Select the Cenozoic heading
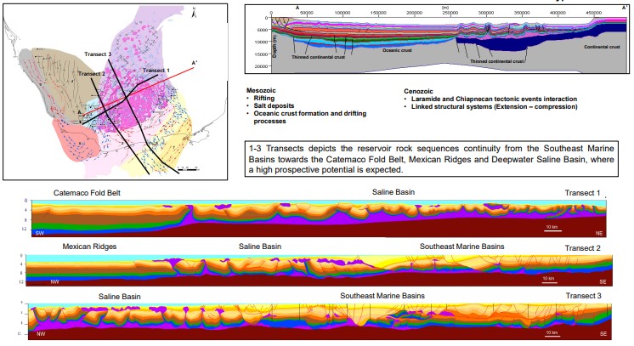 click(422, 90)
